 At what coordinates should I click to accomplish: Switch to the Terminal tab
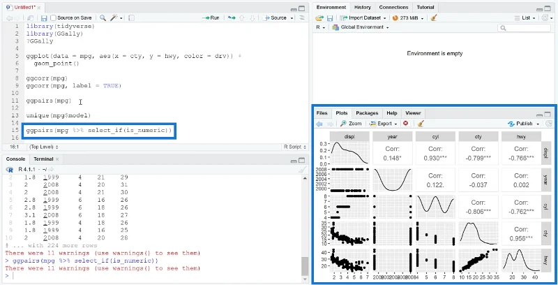click(43, 159)
